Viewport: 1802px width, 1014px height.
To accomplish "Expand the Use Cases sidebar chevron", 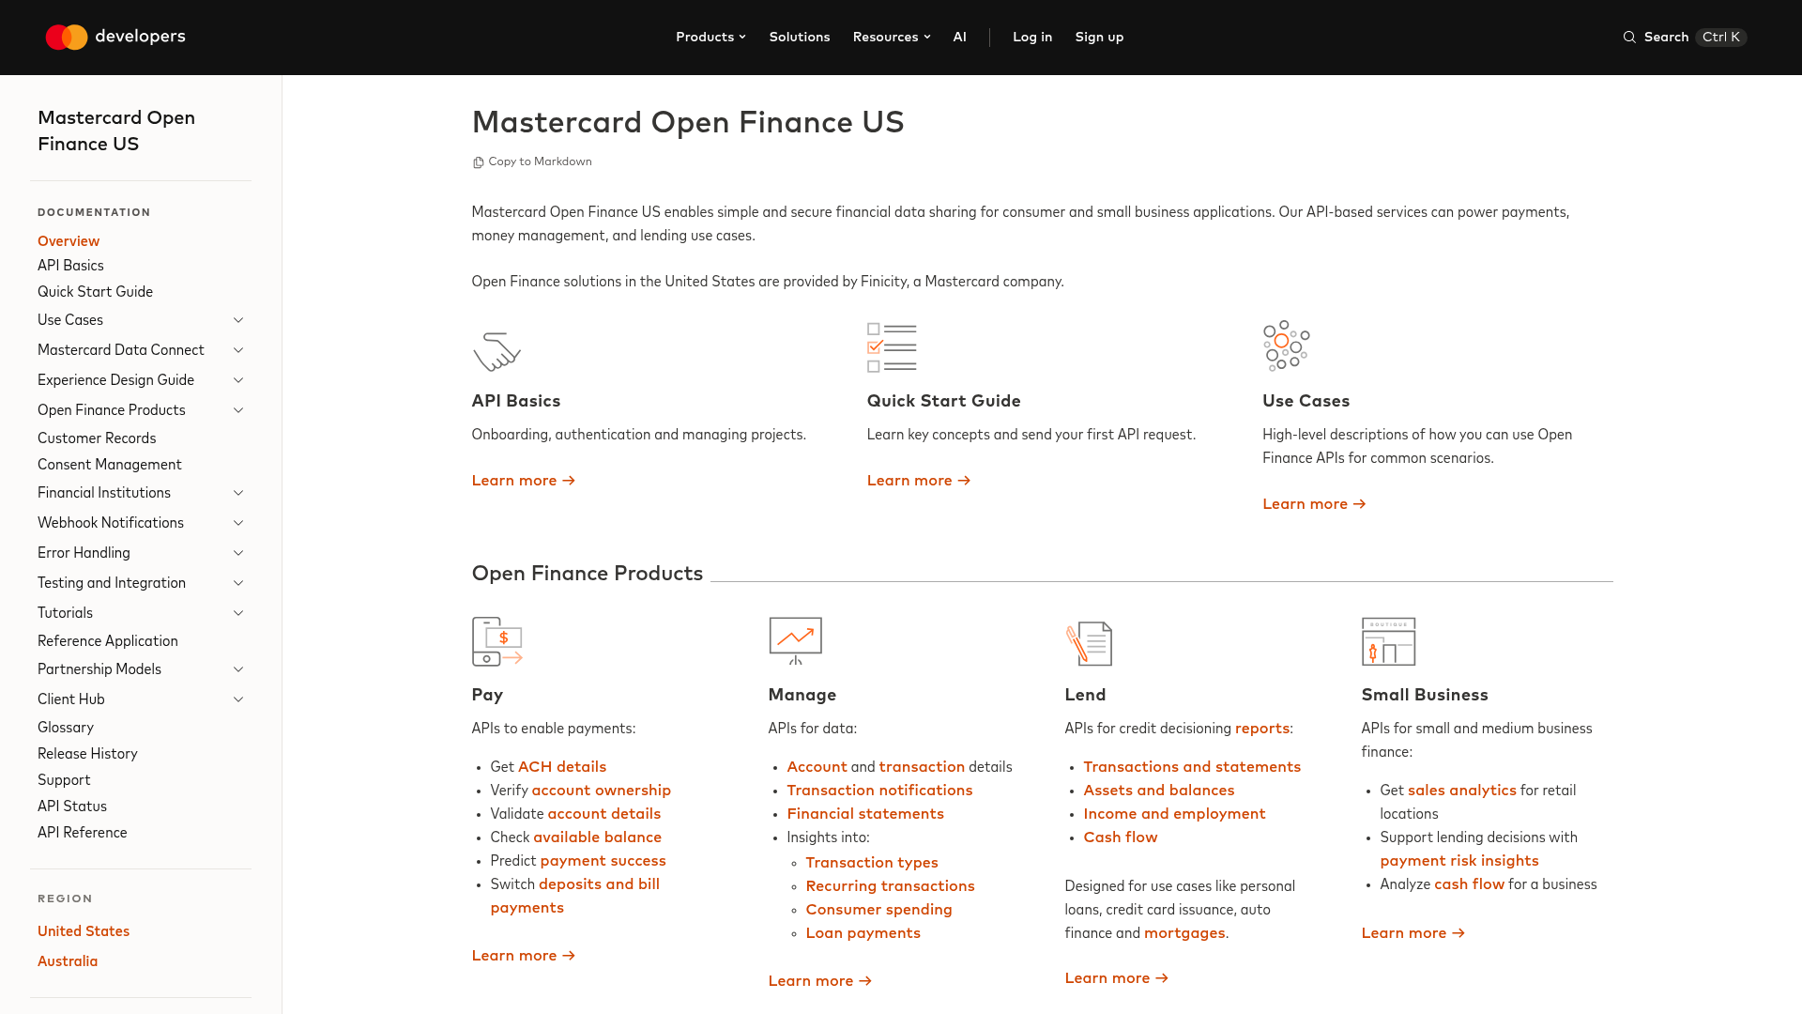I will coord(238,320).
